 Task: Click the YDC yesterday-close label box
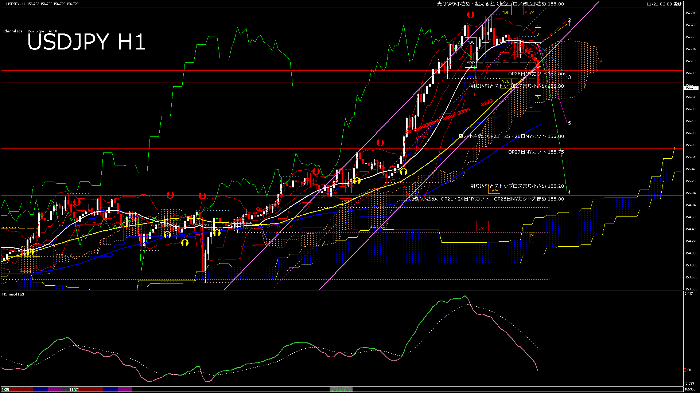[471, 43]
